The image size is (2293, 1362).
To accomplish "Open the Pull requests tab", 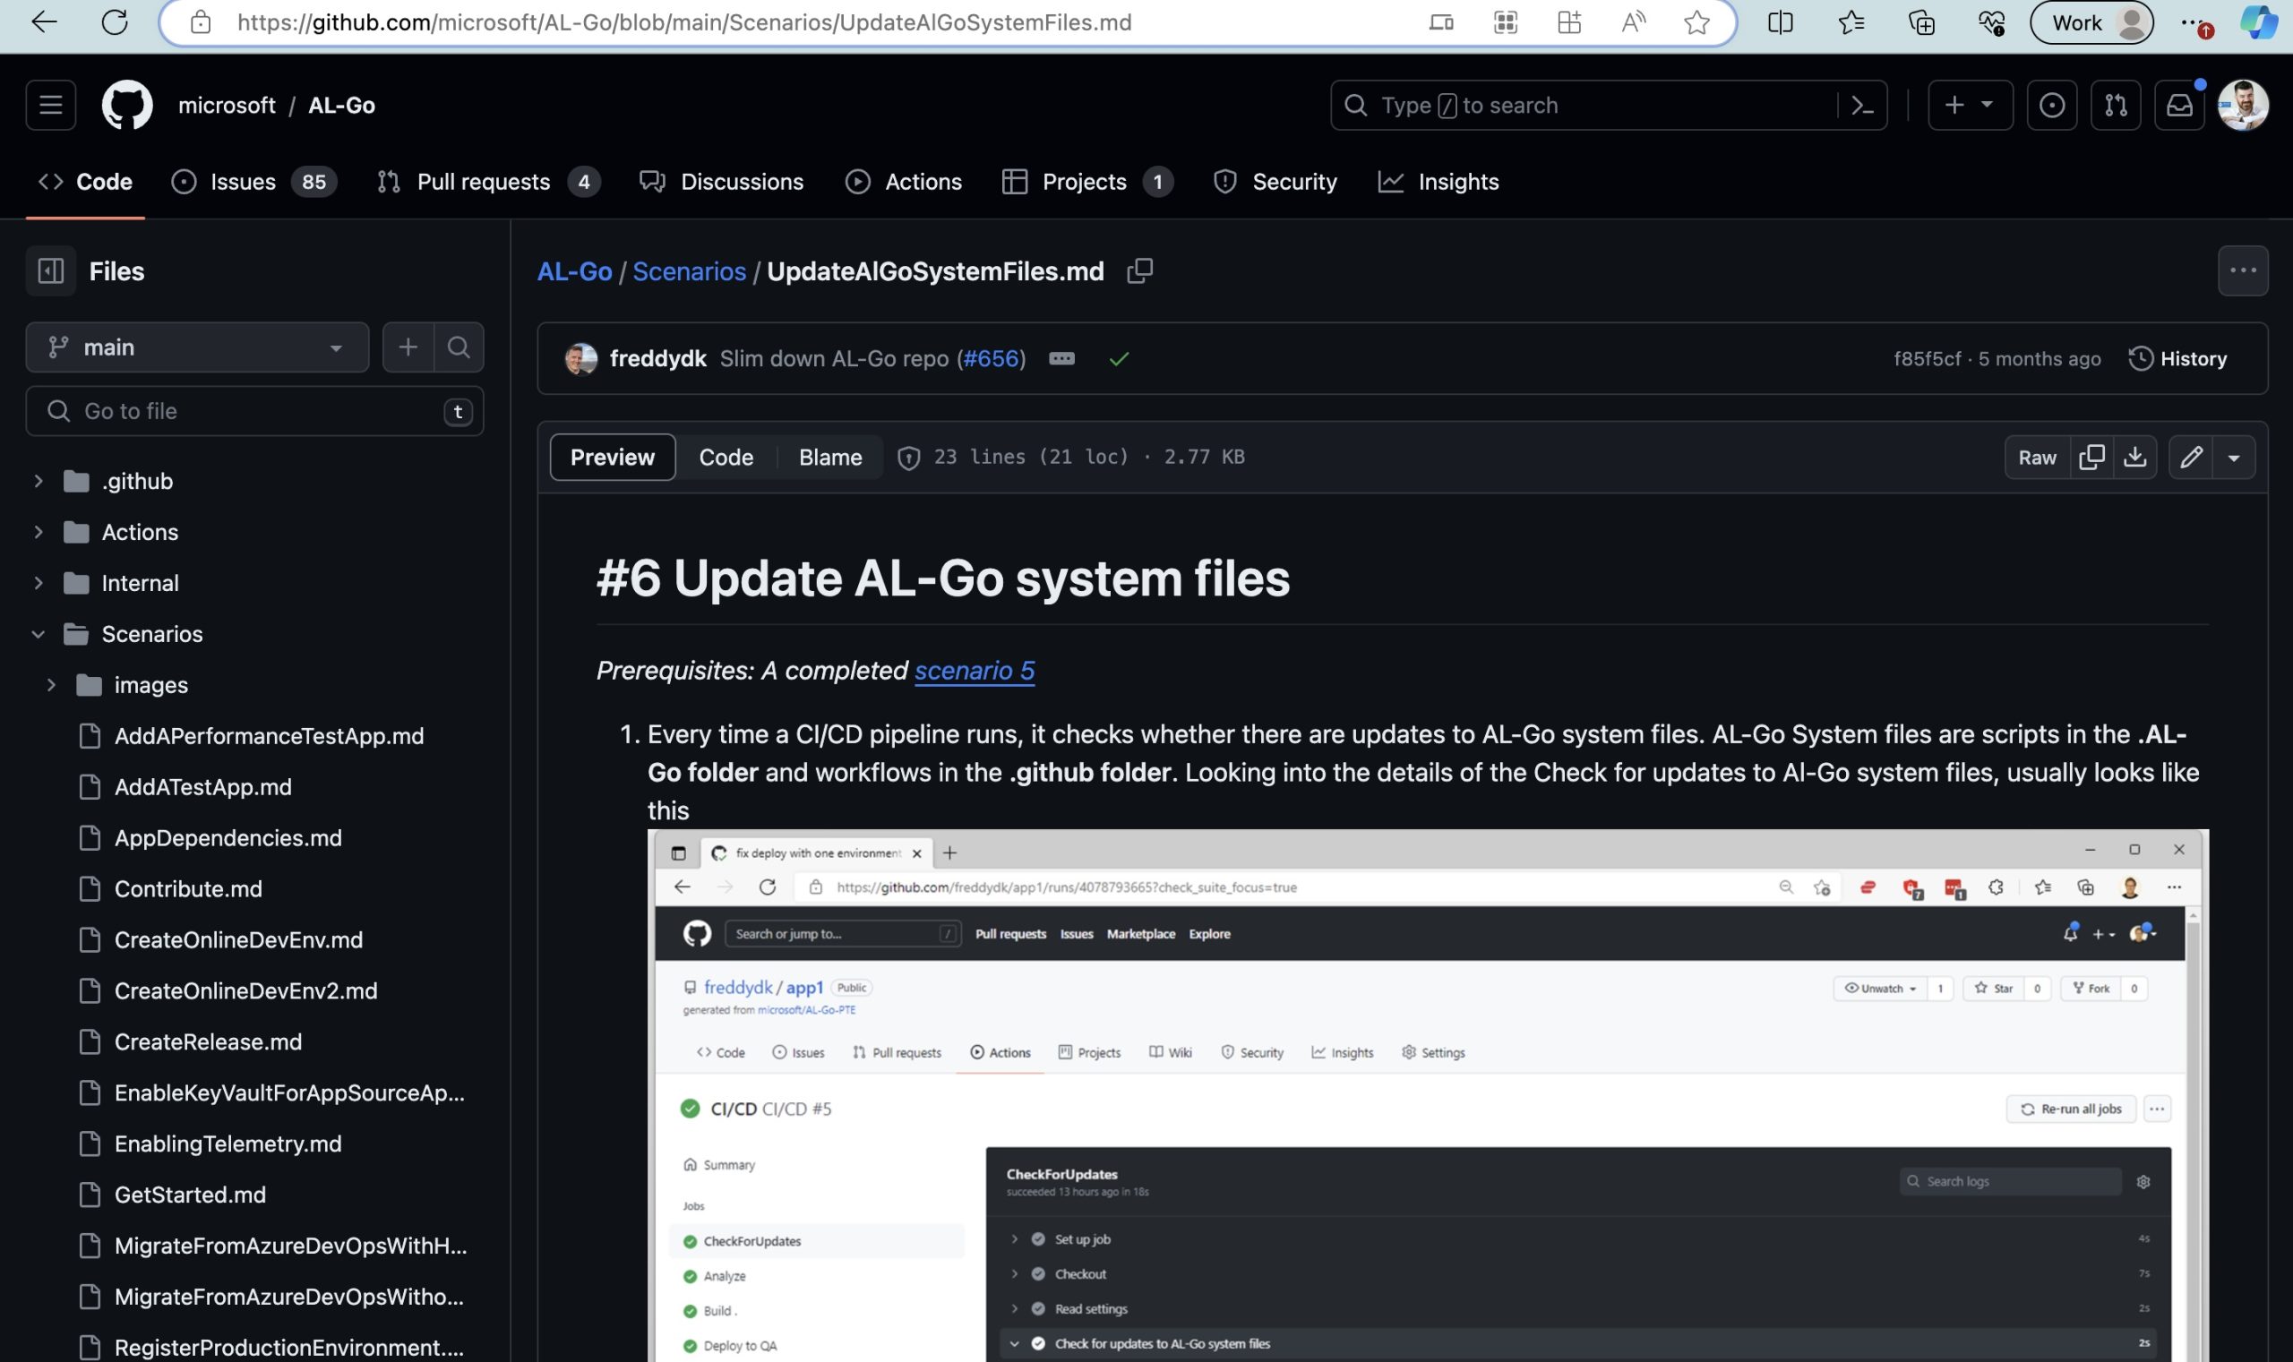I will 483,182.
